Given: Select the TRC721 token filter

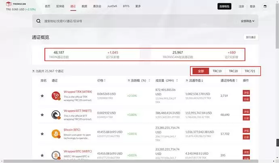Looking at the screenshot, I should (250, 71).
